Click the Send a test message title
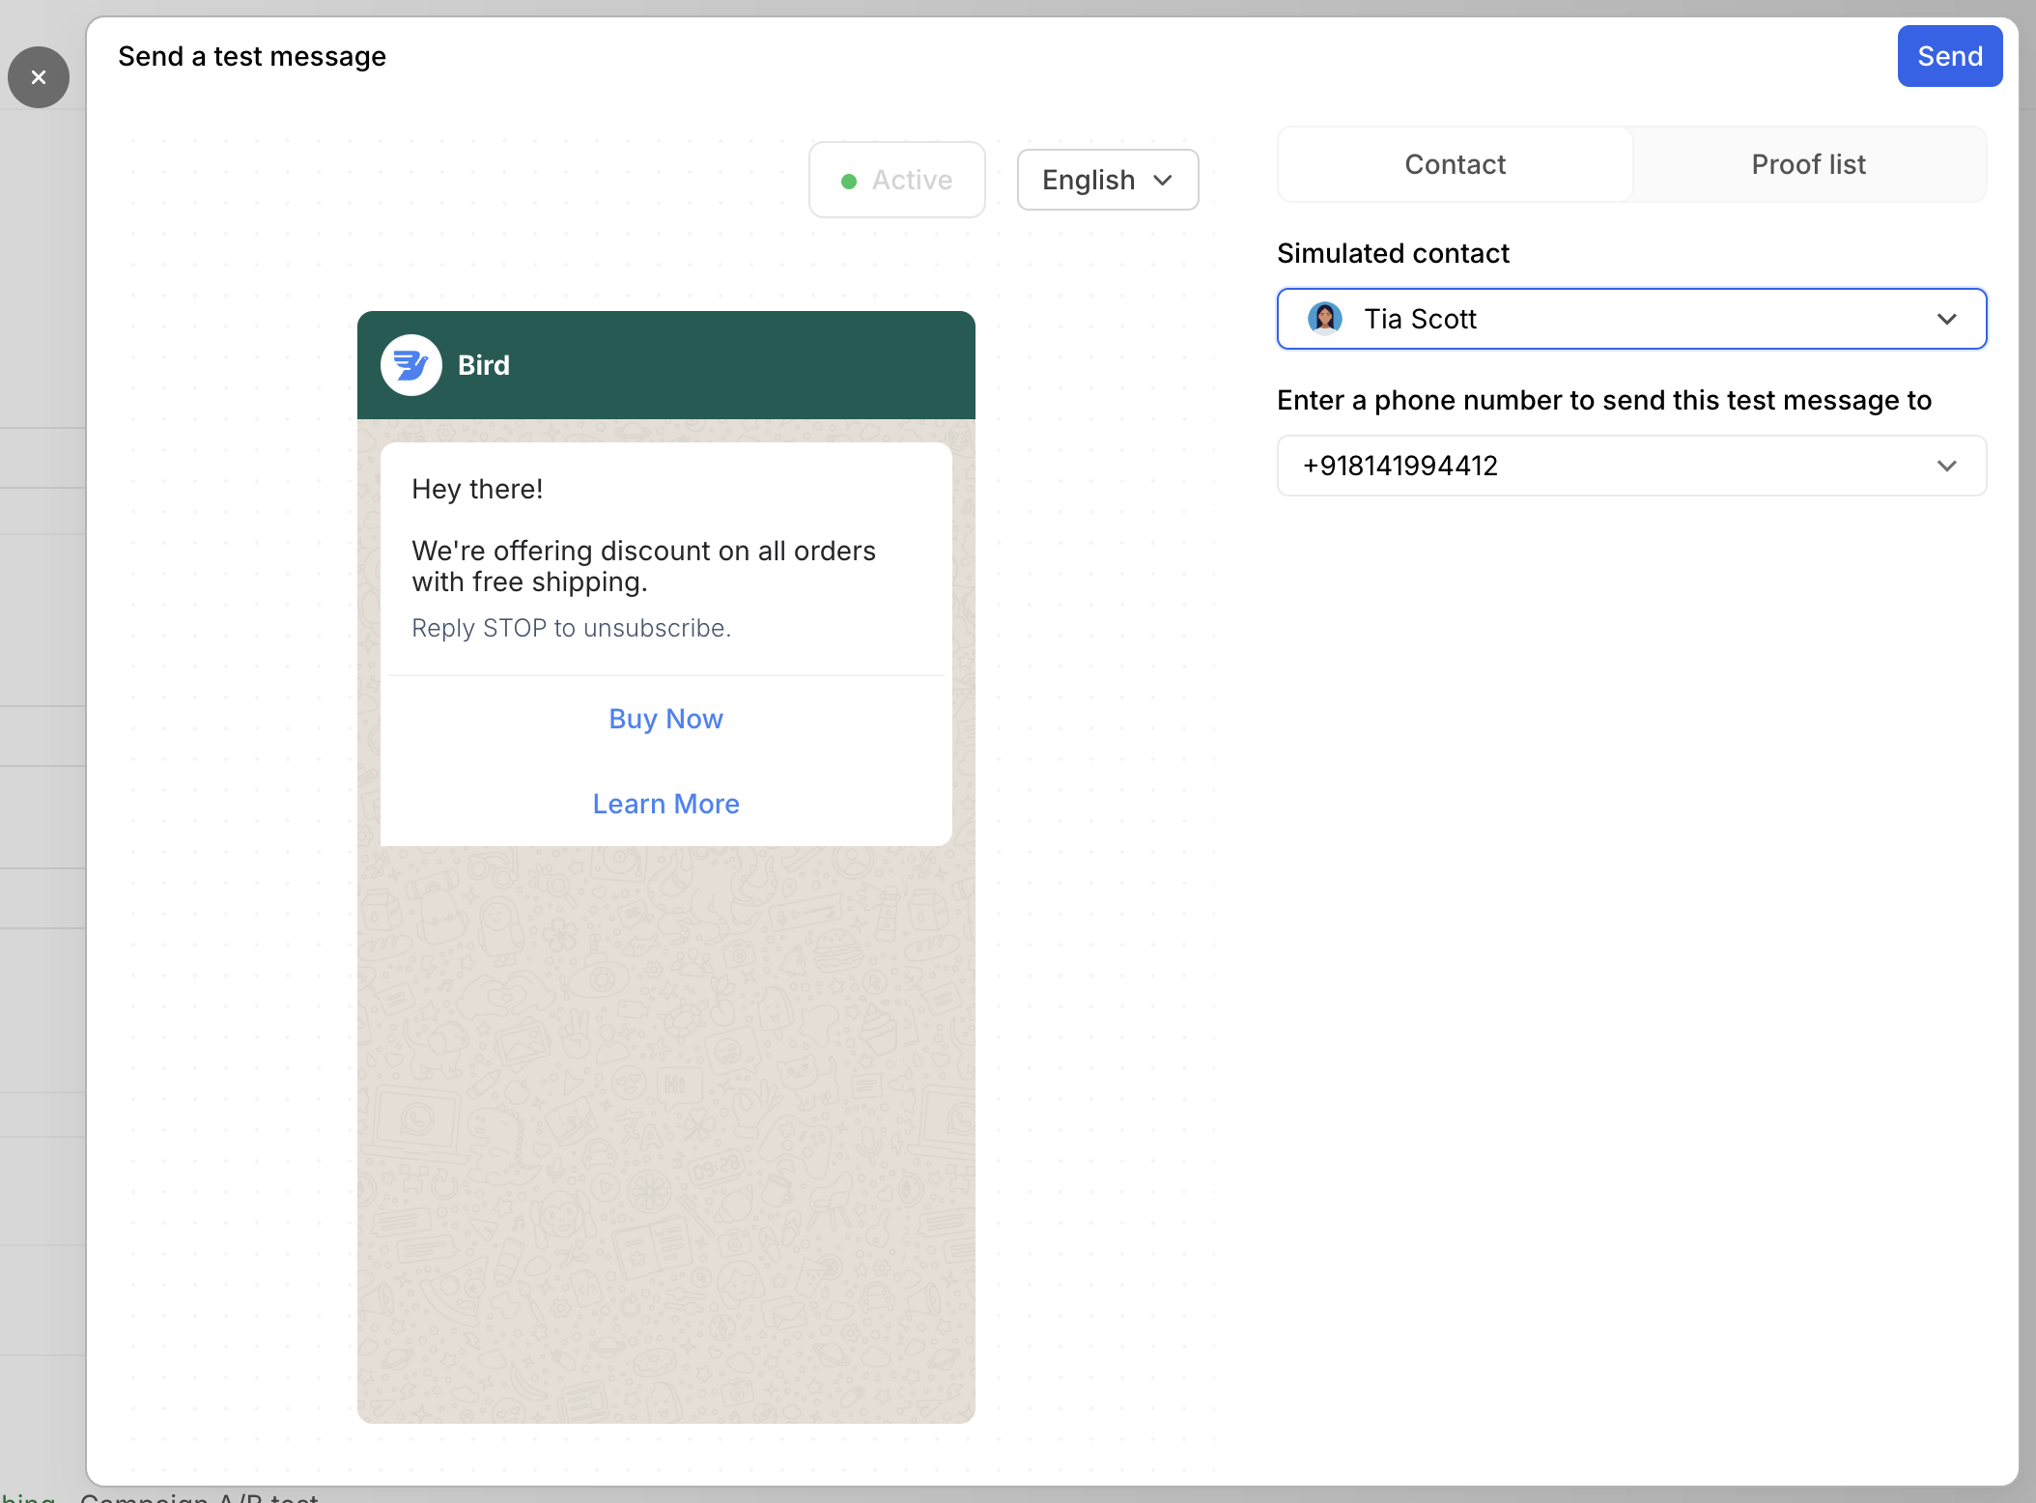 coord(252,56)
